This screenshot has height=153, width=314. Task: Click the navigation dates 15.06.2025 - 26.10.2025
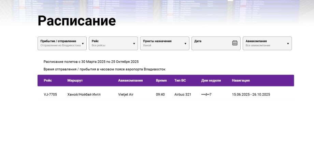251,94
